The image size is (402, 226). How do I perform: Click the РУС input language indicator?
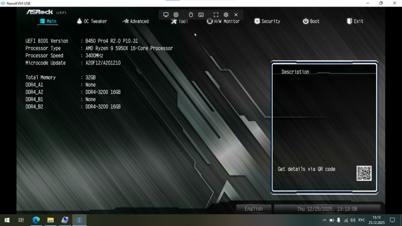pos(361,220)
